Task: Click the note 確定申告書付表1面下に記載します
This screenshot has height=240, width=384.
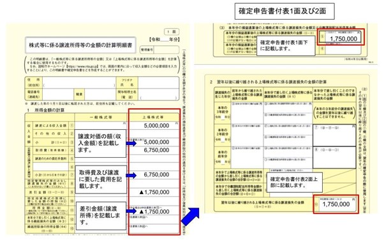Action: [x=286, y=45]
